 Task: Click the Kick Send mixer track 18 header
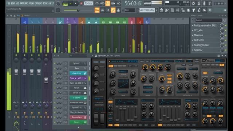[147, 21]
